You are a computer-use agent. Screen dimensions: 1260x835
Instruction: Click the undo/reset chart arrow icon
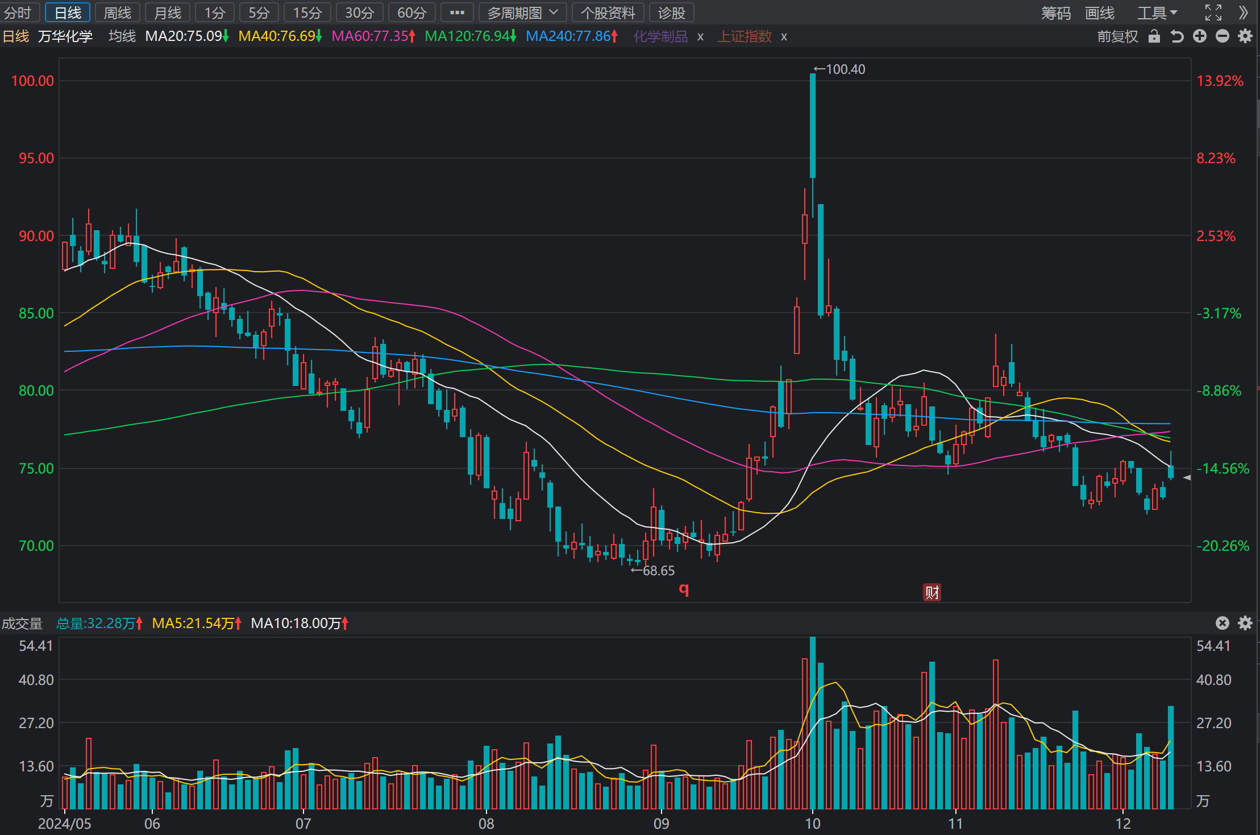[1177, 36]
